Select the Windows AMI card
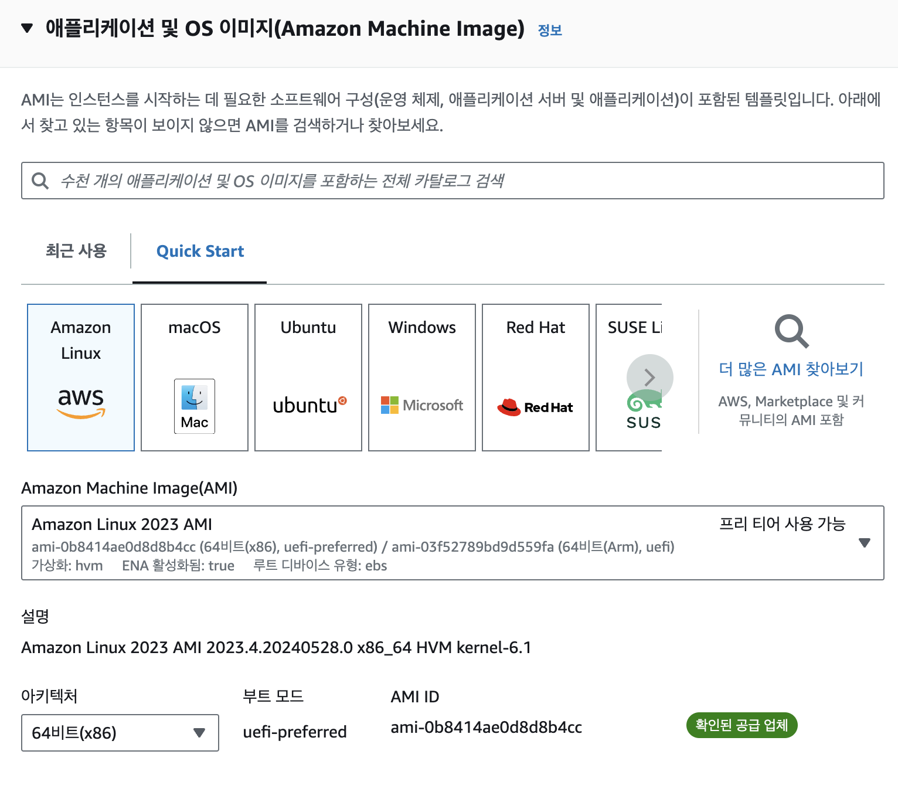This screenshot has width=898, height=802. click(x=422, y=378)
